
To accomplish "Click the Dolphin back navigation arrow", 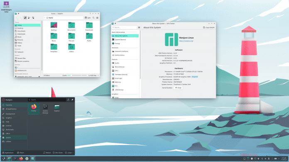I will click(x=17, y=18).
